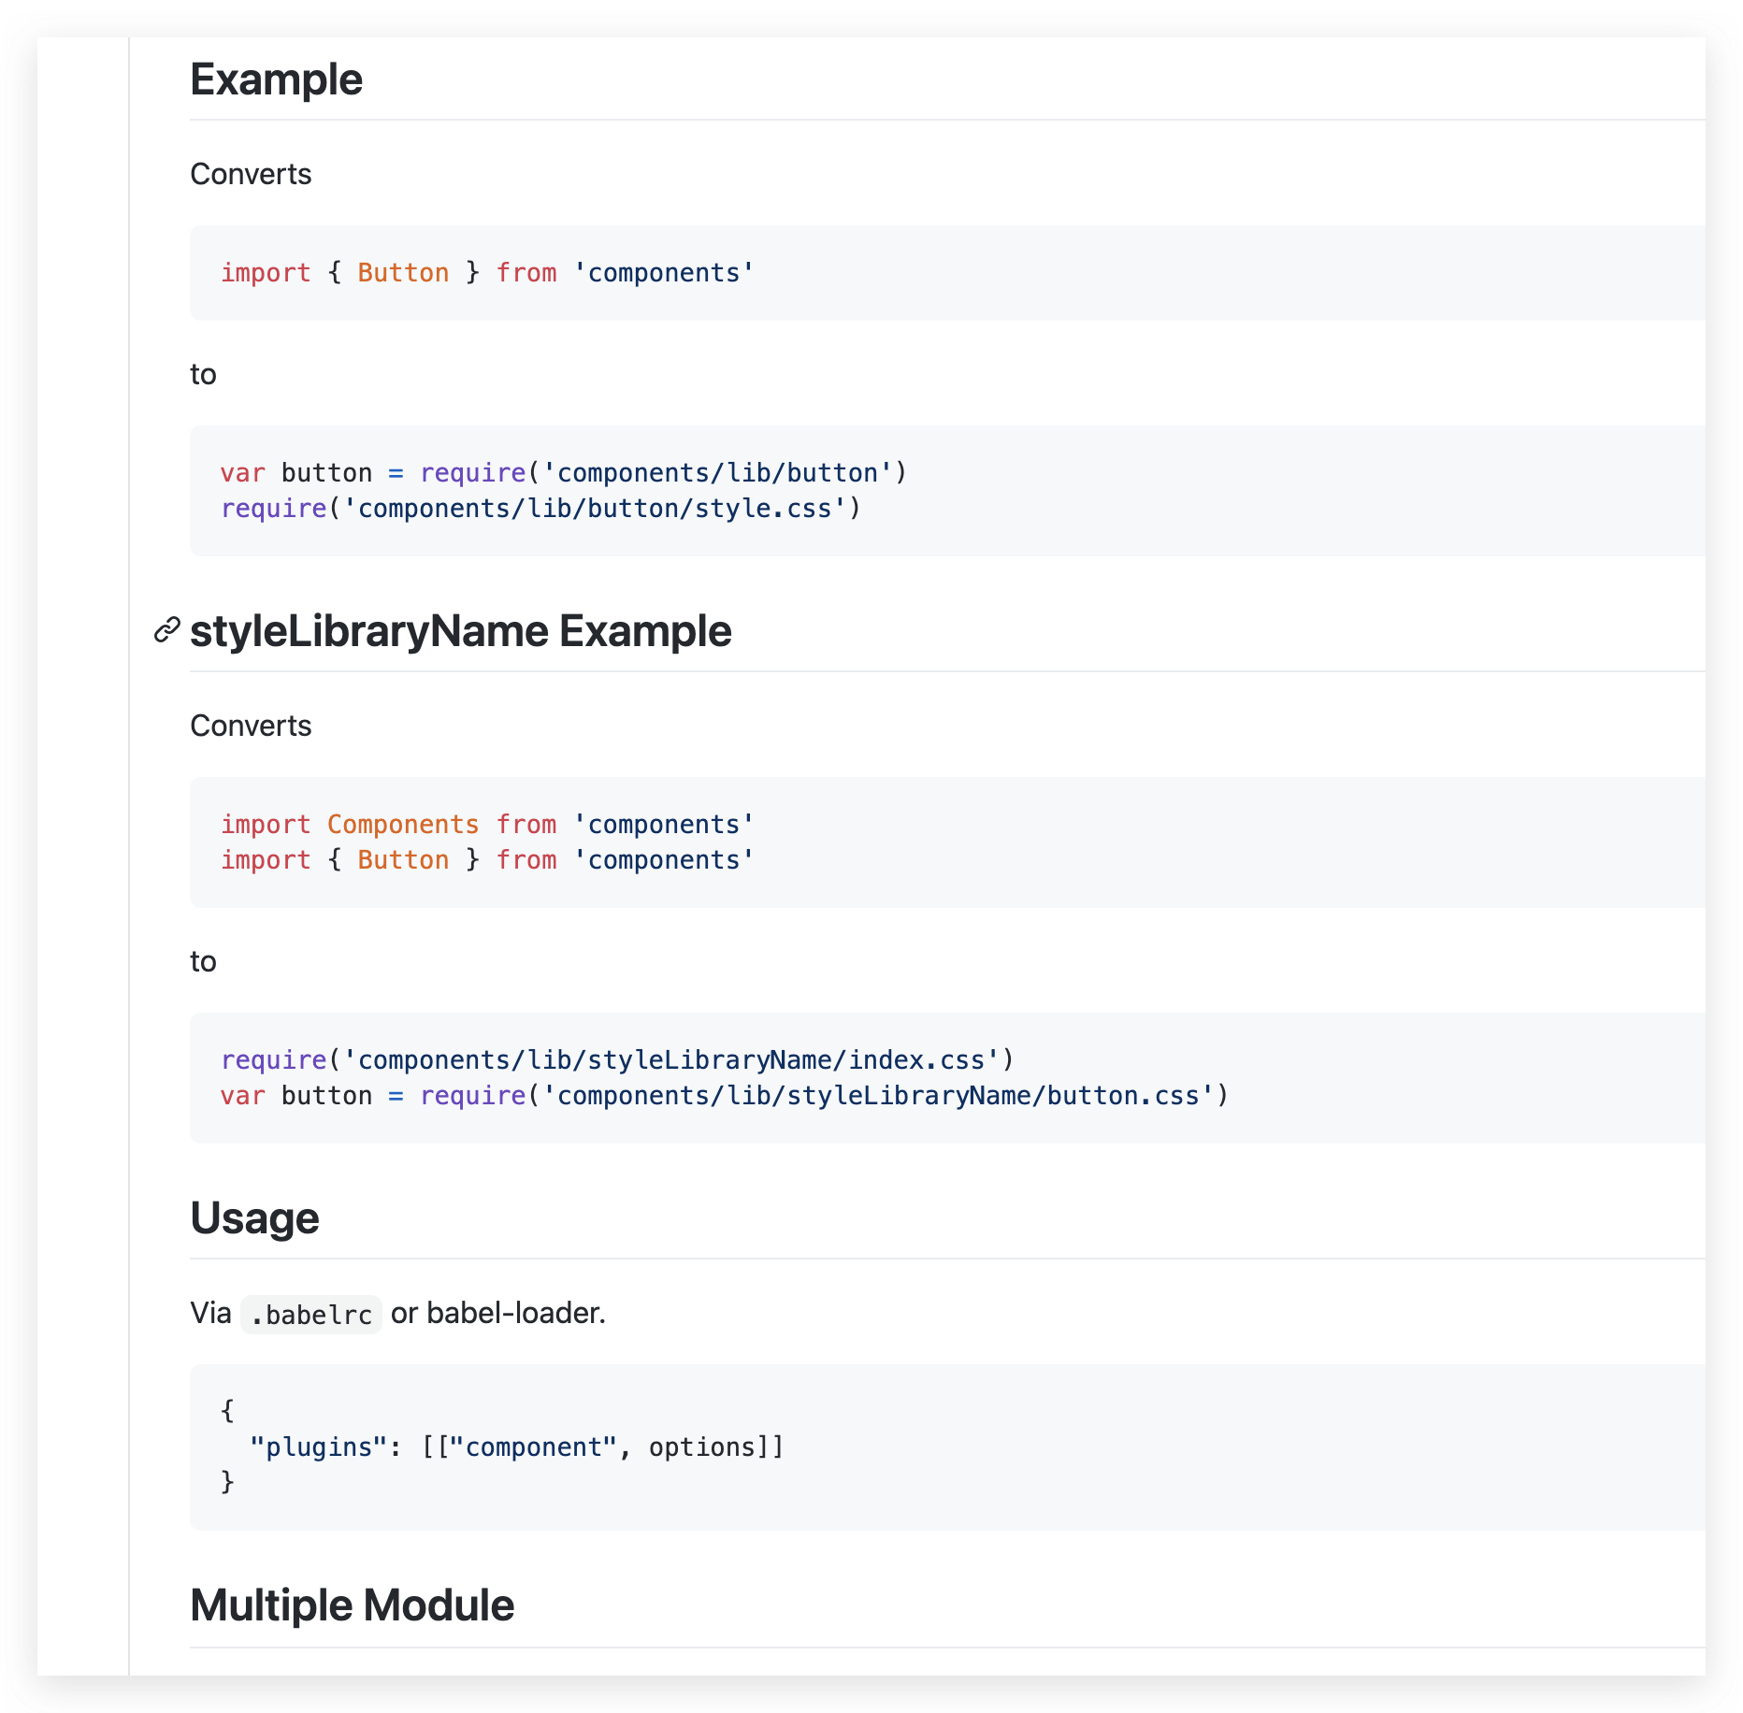The image size is (1743, 1713).
Task: Click the "Example" heading
Action: (275, 79)
